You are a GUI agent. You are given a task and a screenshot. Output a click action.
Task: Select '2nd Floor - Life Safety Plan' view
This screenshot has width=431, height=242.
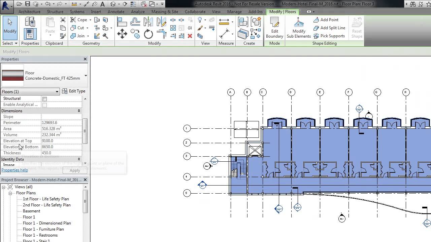pos(47,205)
